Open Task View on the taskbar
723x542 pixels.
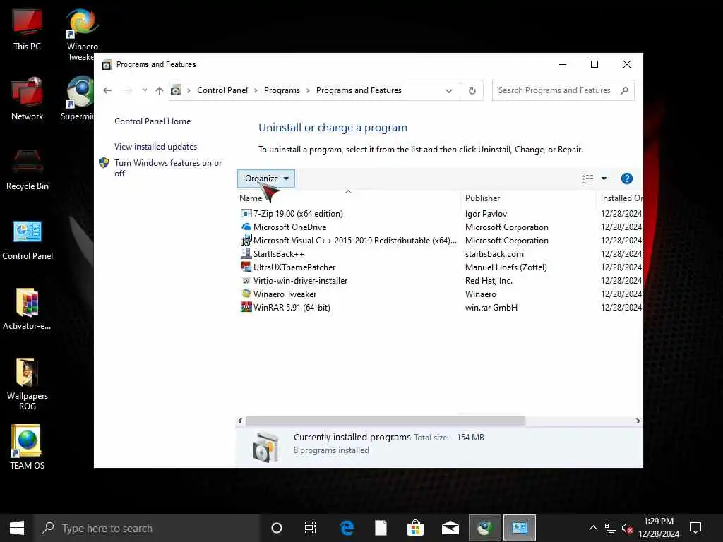[311, 528]
